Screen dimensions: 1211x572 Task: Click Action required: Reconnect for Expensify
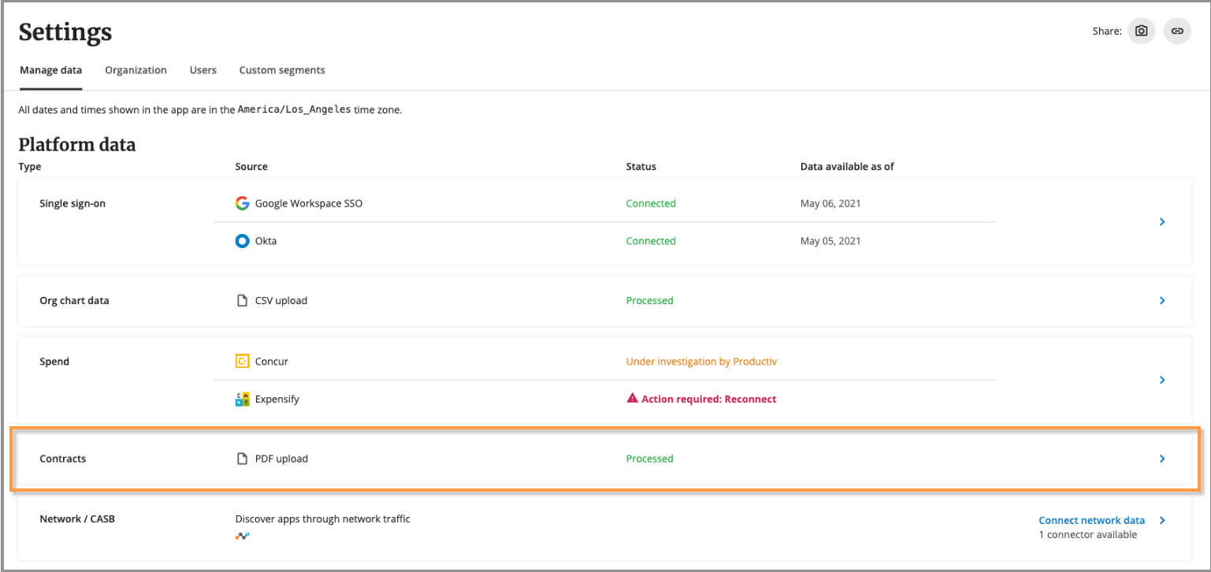pos(708,399)
